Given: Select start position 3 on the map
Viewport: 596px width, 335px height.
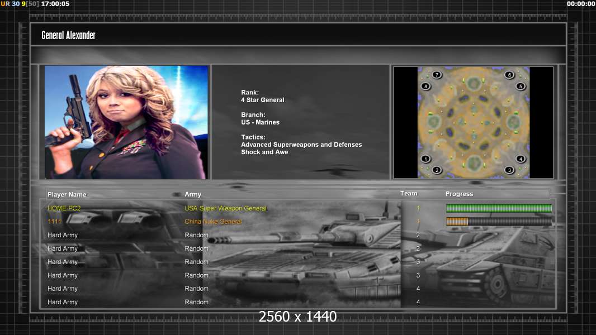Looking at the screenshot, I should coord(510,170).
